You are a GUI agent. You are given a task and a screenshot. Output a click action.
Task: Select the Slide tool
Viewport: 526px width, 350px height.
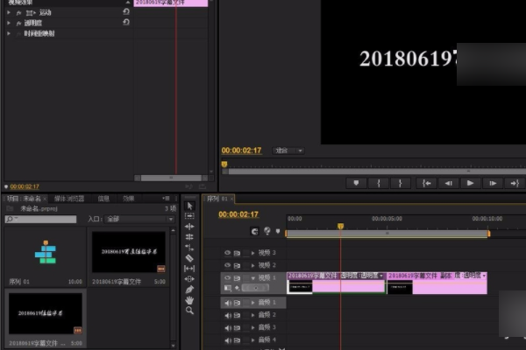(x=189, y=279)
